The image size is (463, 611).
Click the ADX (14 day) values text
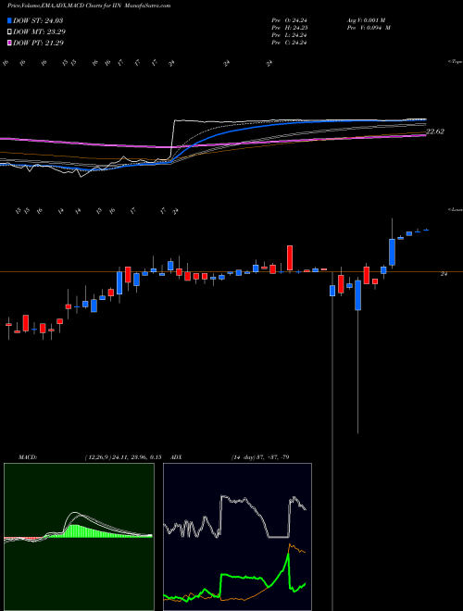point(260,457)
